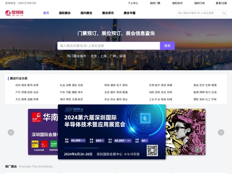Open category 工业 矿业 制造 机械
Image resolution: width=232 pixels, height=174 pixels.
pyautogui.click(x=160, y=99)
